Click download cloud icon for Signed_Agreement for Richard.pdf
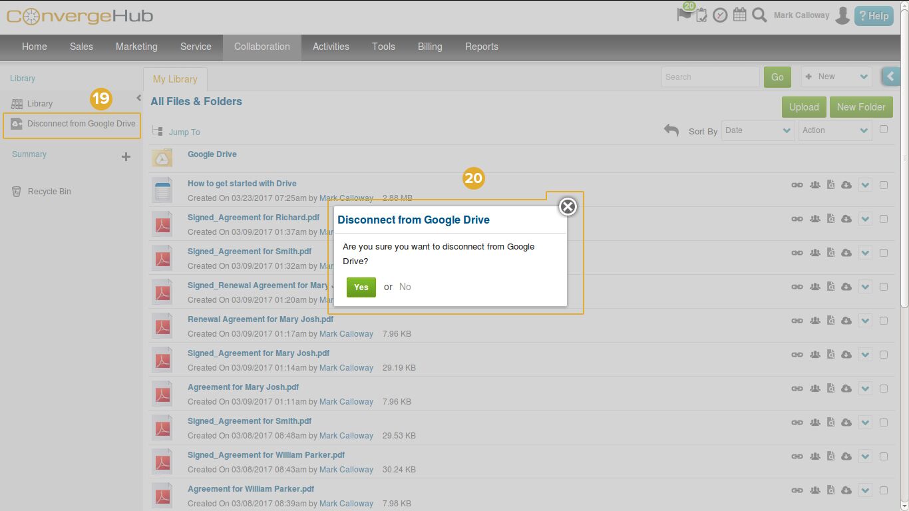Screen dimensions: 909x511 (x=846, y=219)
